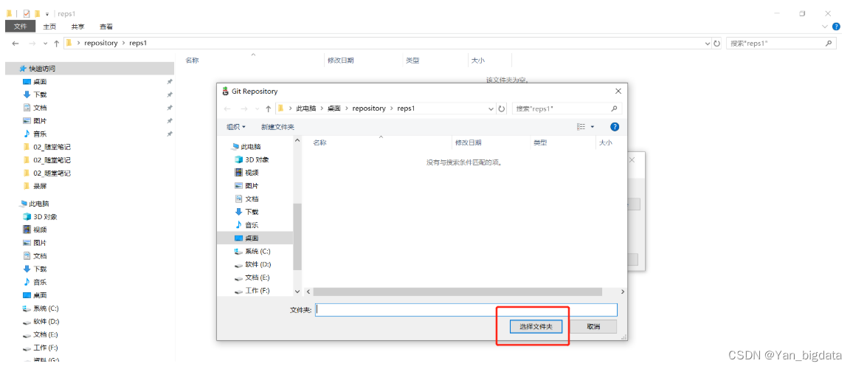
Task: Open 查看 tab in Explorer ribbon
Action: click(106, 26)
